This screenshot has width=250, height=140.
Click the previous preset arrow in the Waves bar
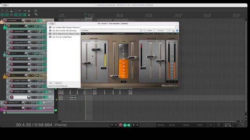tap(148, 34)
